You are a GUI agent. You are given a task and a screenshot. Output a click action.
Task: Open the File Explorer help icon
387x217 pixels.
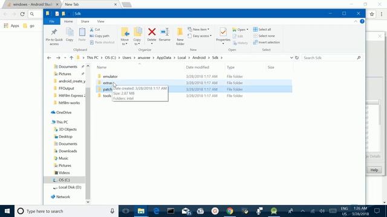(362, 22)
